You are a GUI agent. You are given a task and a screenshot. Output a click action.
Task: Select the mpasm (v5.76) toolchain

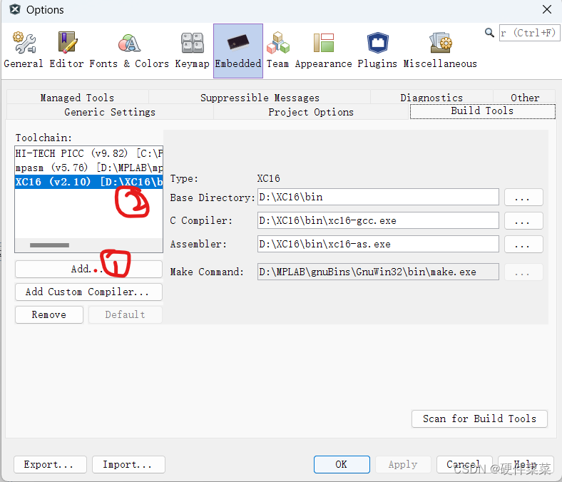[89, 168]
